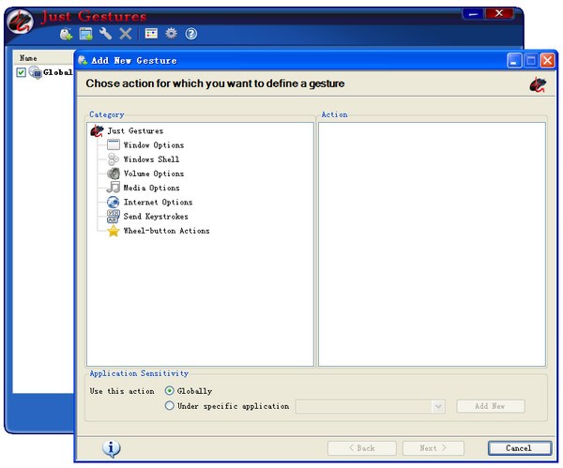Open the gear settings icon in toolbar
The height and width of the screenshot is (468, 563).
coord(171,34)
